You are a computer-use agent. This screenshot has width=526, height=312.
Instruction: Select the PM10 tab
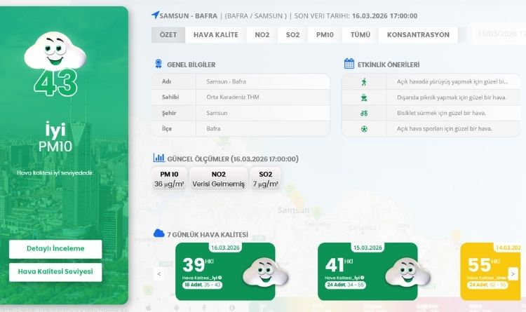click(324, 34)
